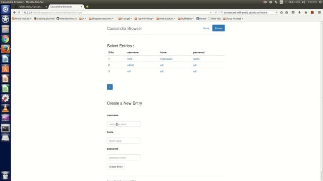Expand the Web Socket bookmarks folder
The height and width of the screenshot is (181, 323).
pyautogui.click(x=166, y=19)
